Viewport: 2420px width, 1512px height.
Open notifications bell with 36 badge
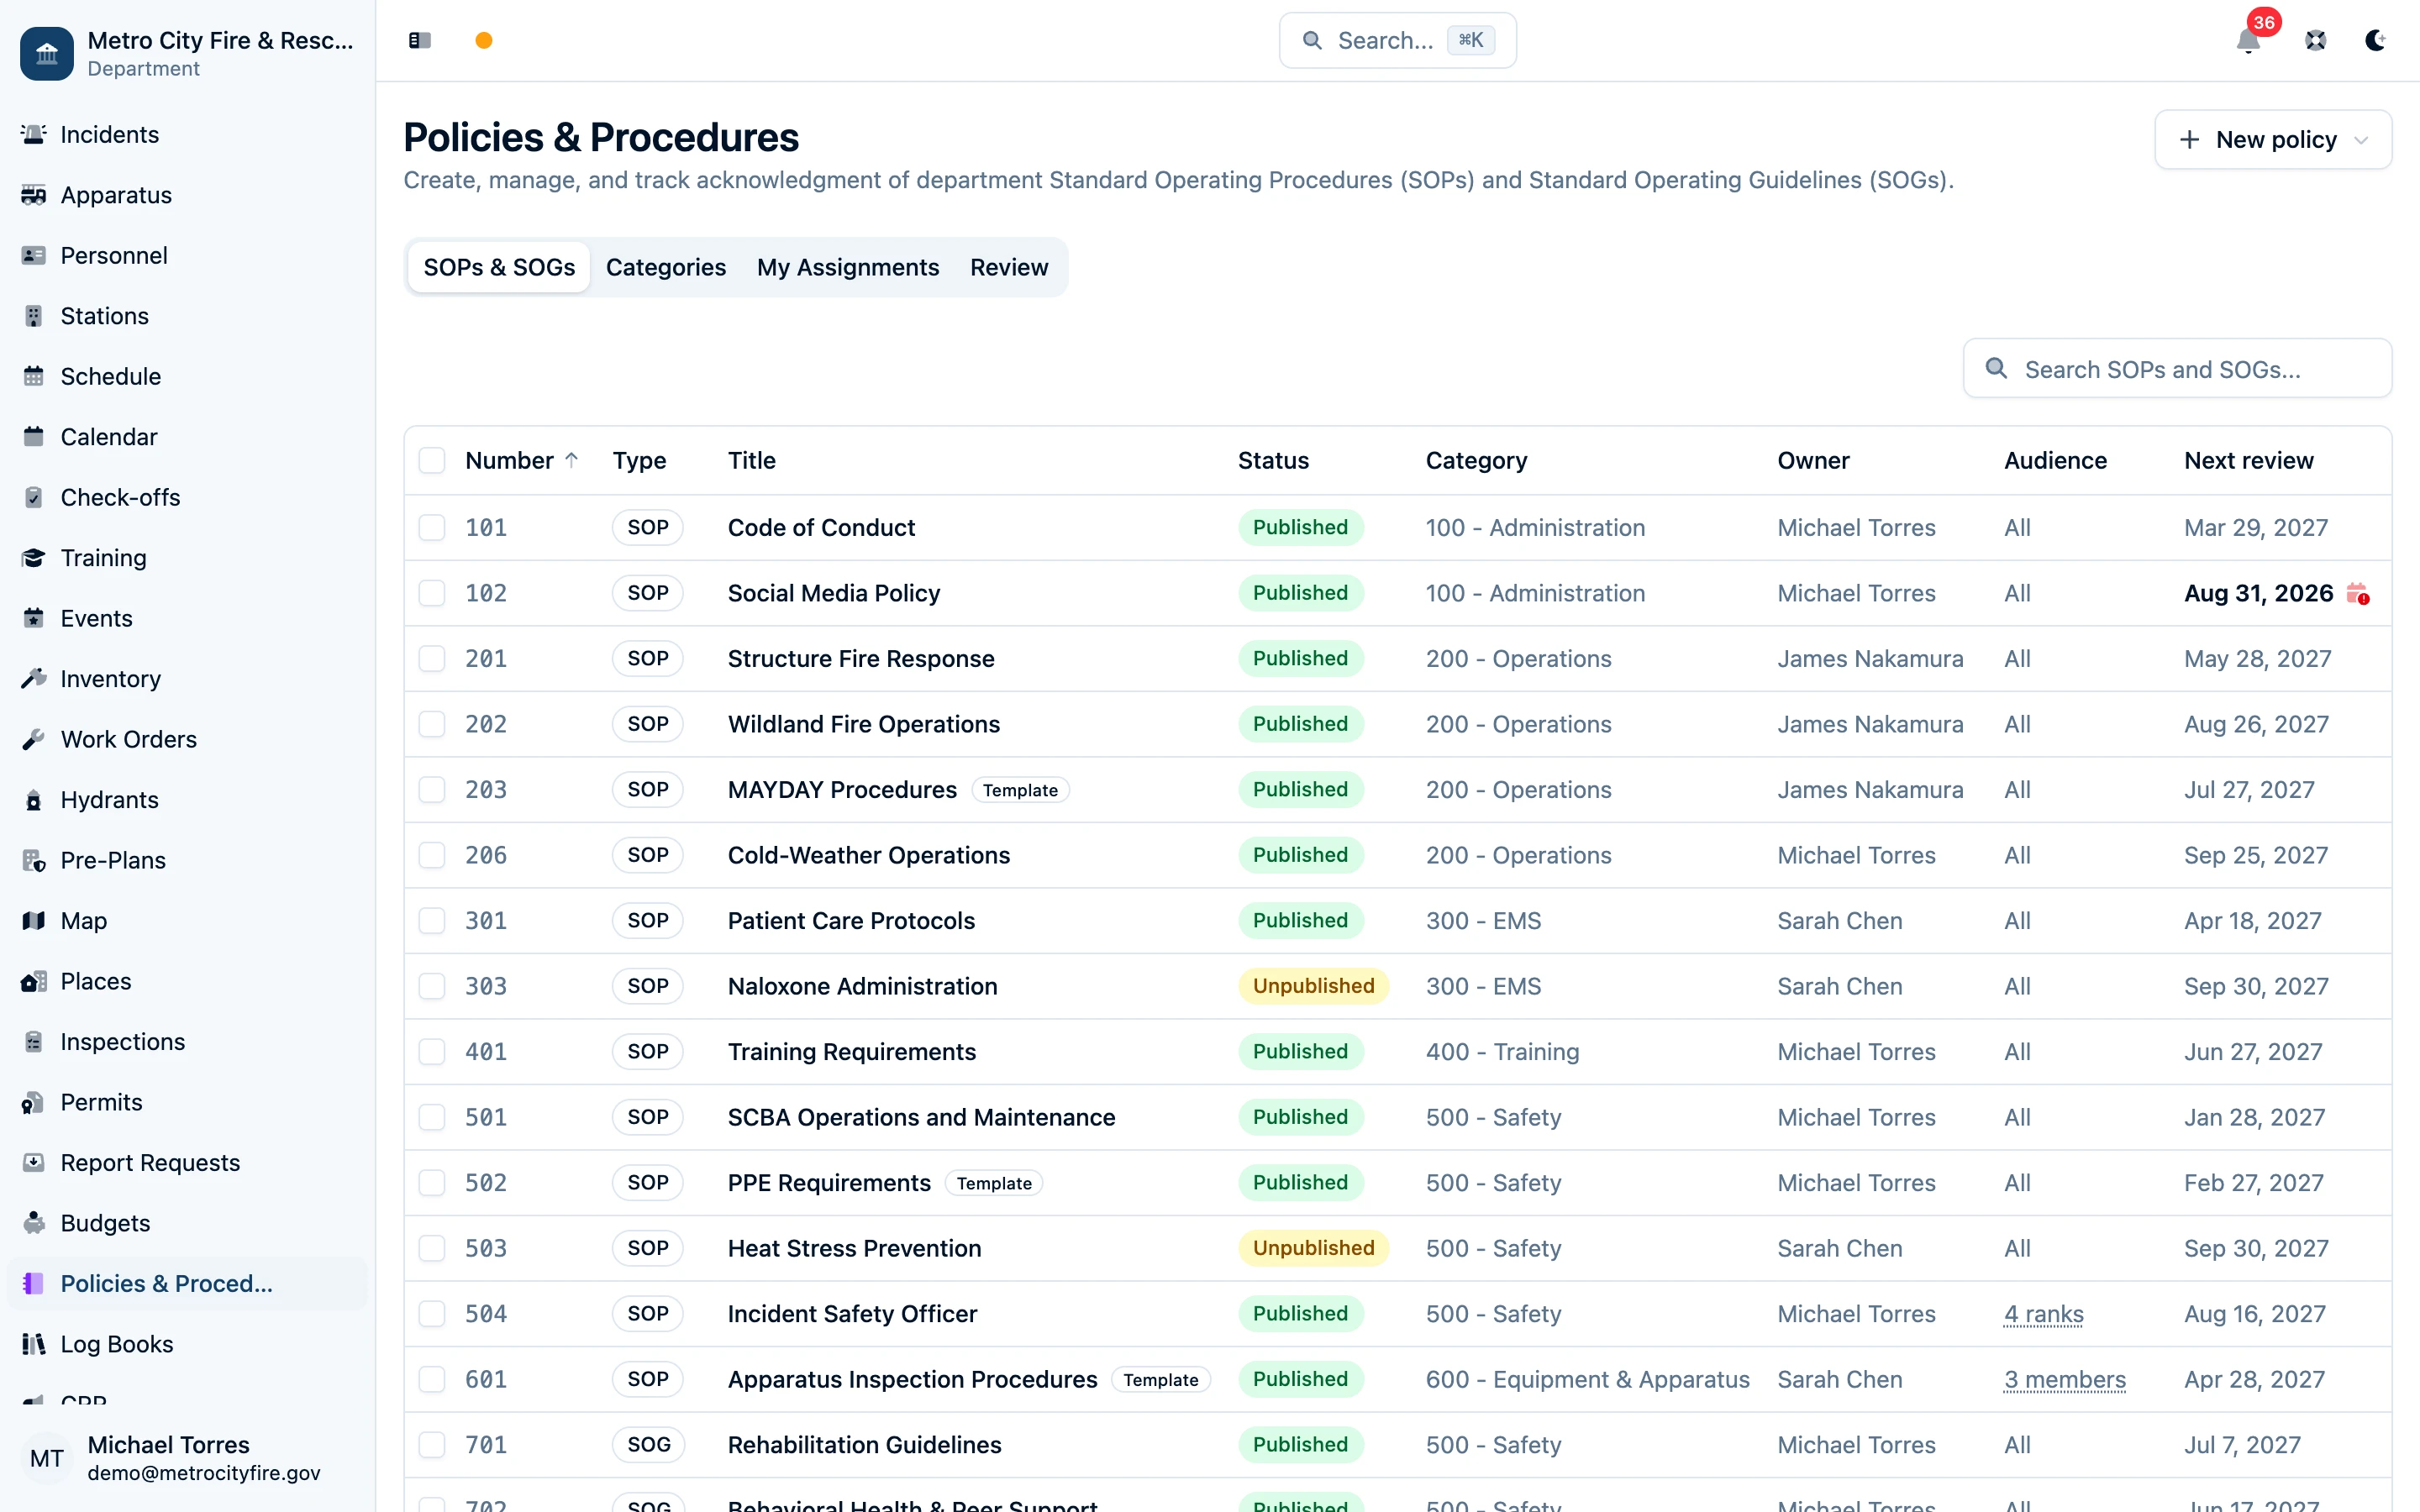(2248, 40)
